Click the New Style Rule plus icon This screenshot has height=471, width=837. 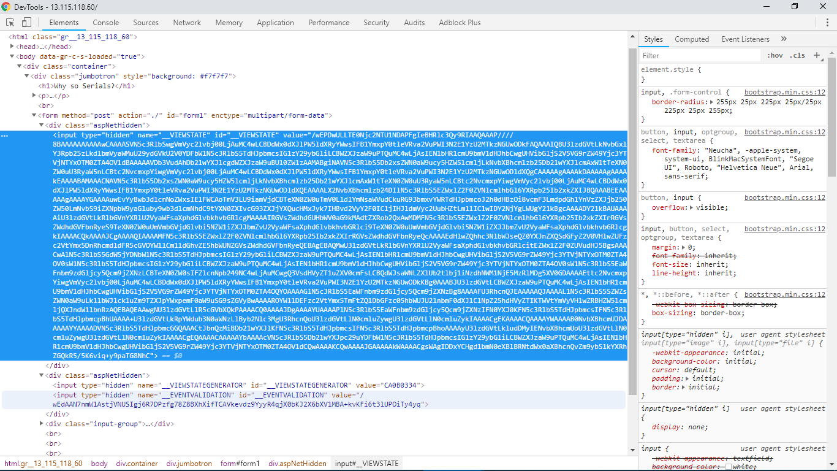pos(816,55)
